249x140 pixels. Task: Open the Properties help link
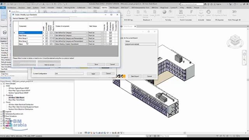[x=5, y=78]
